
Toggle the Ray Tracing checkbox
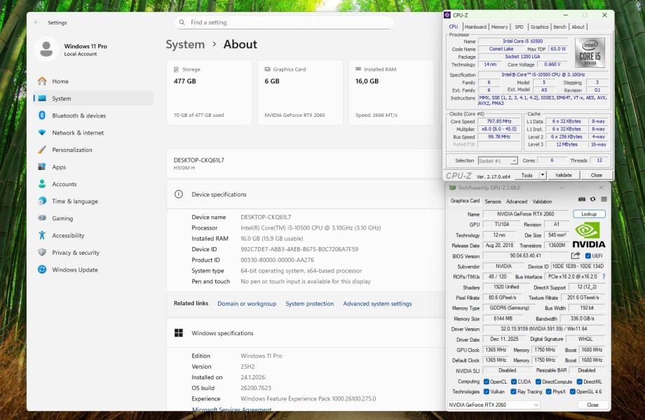pyautogui.click(x=514, y=391)
